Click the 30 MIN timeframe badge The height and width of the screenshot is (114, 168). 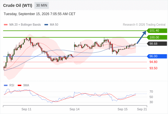pyautogui.click(x=42, y=5)
